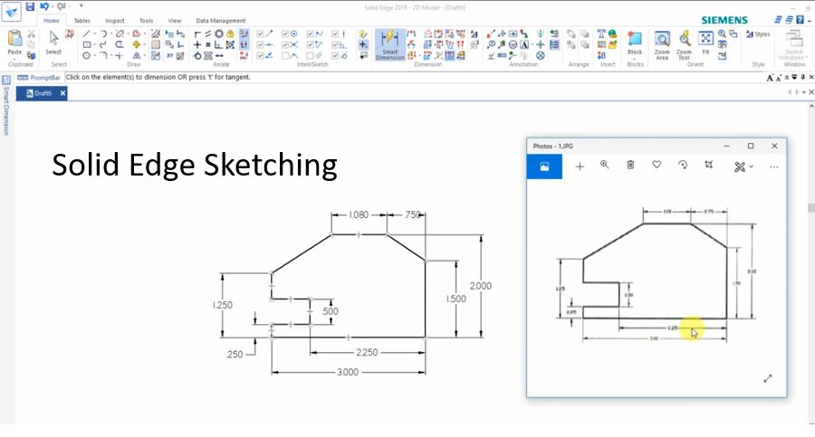815x437 pixels.
Task: Click the blue collection view icon in Photos
Action: [544, 166]
